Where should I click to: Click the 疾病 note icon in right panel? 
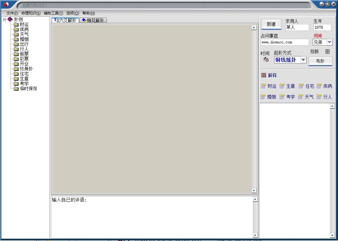(319, 86)
